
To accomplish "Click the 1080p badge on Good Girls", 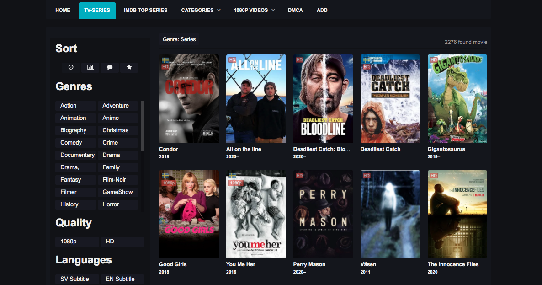I will [169, 183].
